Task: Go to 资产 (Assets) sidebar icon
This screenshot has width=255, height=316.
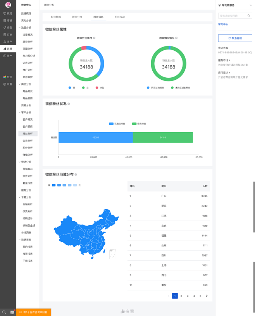Action: tap(5, 56)
